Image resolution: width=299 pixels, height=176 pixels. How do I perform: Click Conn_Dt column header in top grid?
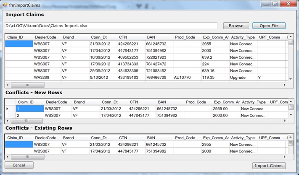coord(103,37)
